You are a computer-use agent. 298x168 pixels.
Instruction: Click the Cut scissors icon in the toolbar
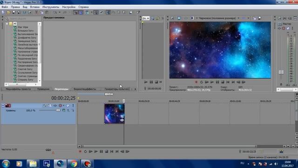point(36,13)
